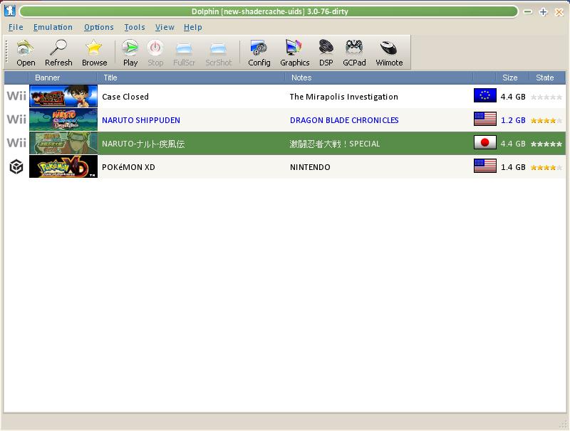Click star rating of POKéMON XD
This screenshot has width=570, height=431.
coord(546,167)
